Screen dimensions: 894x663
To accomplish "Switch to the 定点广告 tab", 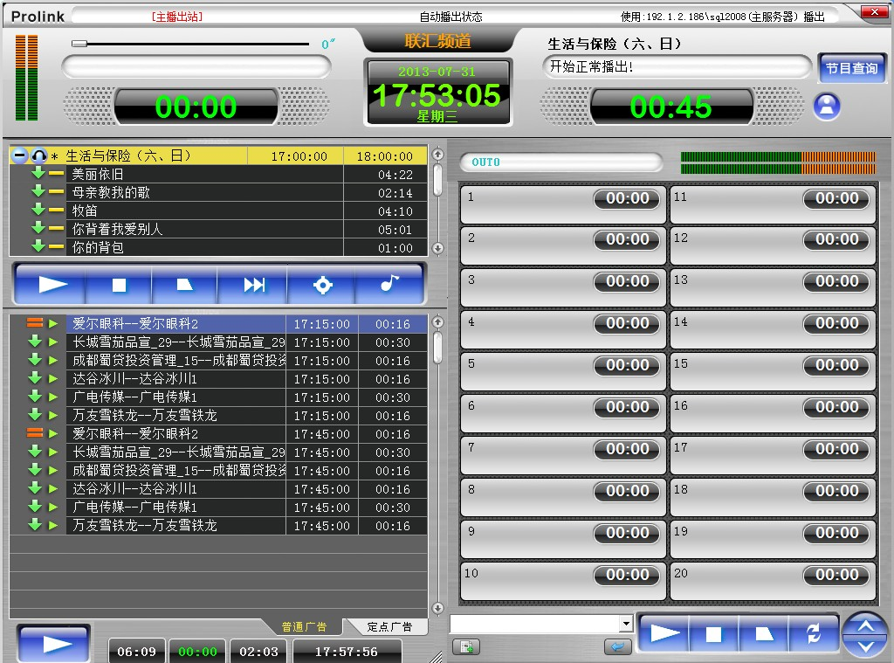I will point(384,627).
